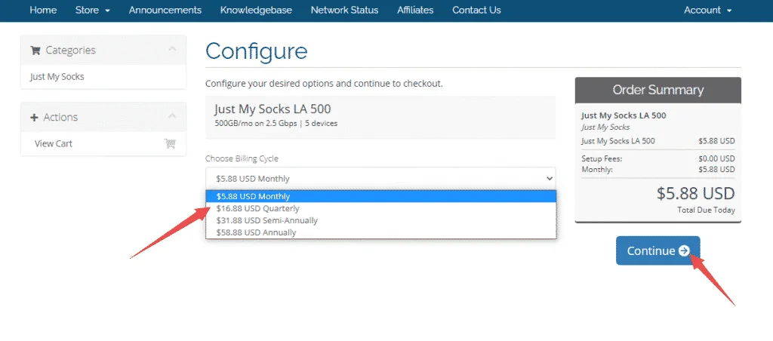
Task: Click the plus icon beside Actions
Action: [x=34, y=118]
